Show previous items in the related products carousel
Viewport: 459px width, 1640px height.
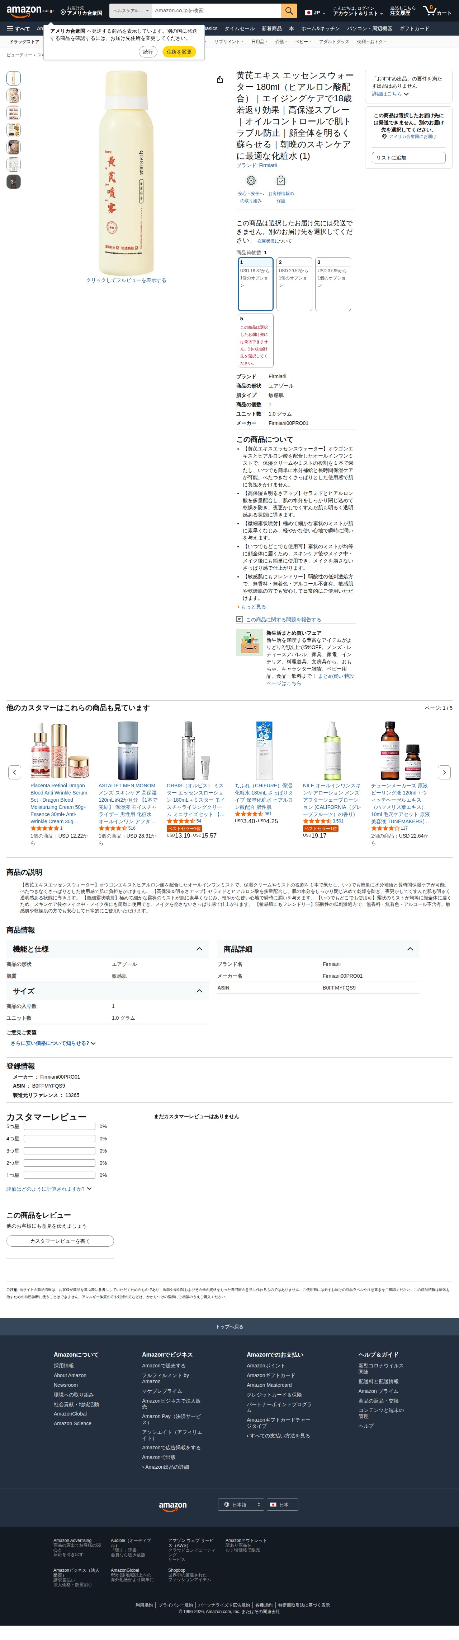pyautogui.click(x=15, y=772)
